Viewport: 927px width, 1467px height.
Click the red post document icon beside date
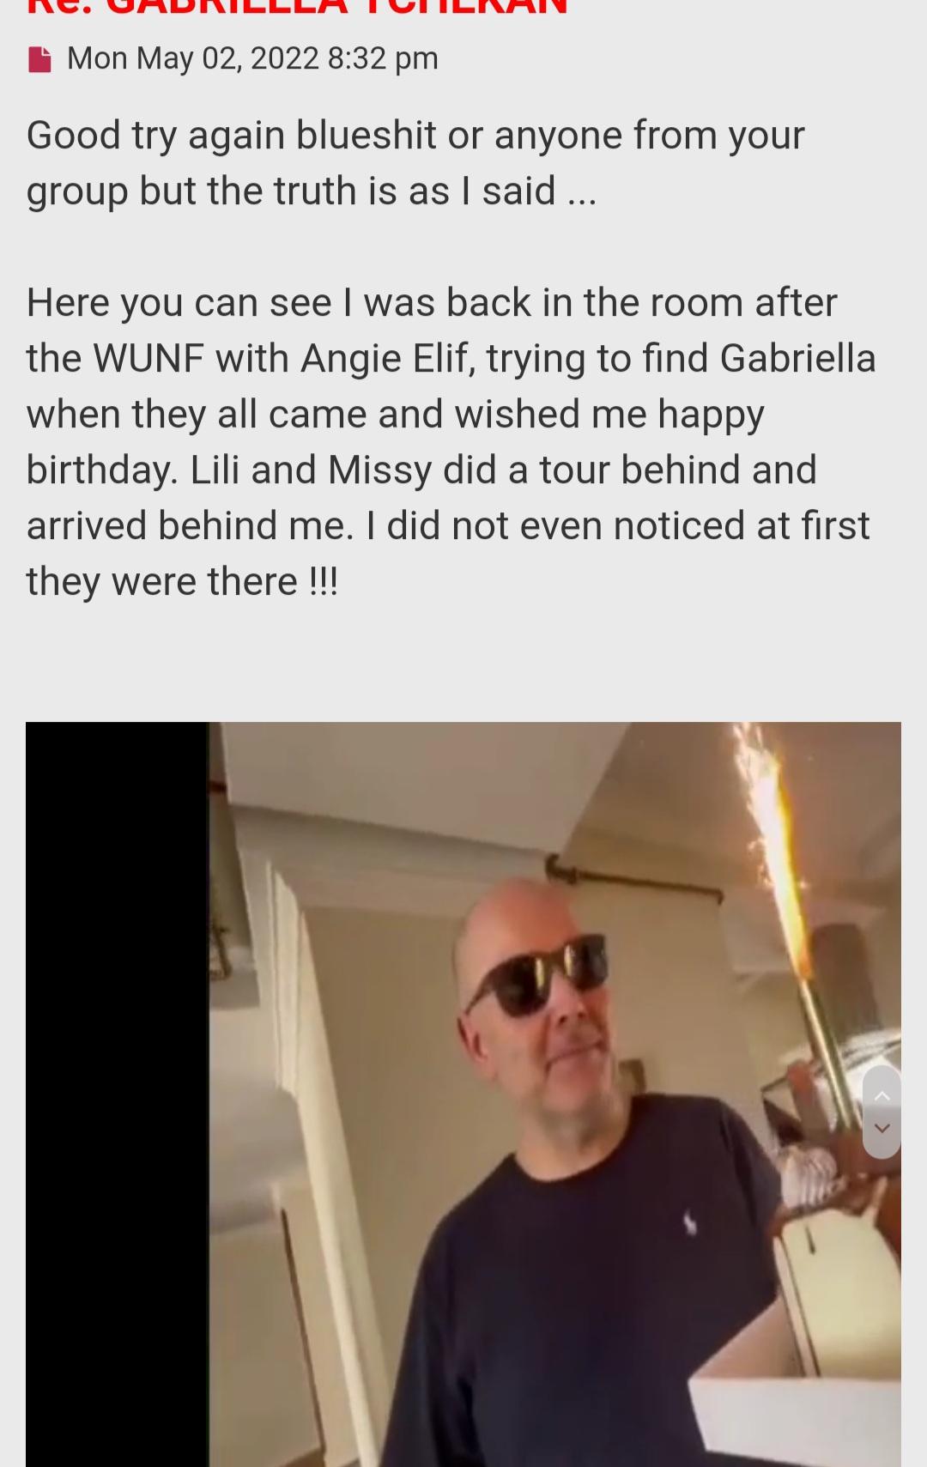(39, 59)
